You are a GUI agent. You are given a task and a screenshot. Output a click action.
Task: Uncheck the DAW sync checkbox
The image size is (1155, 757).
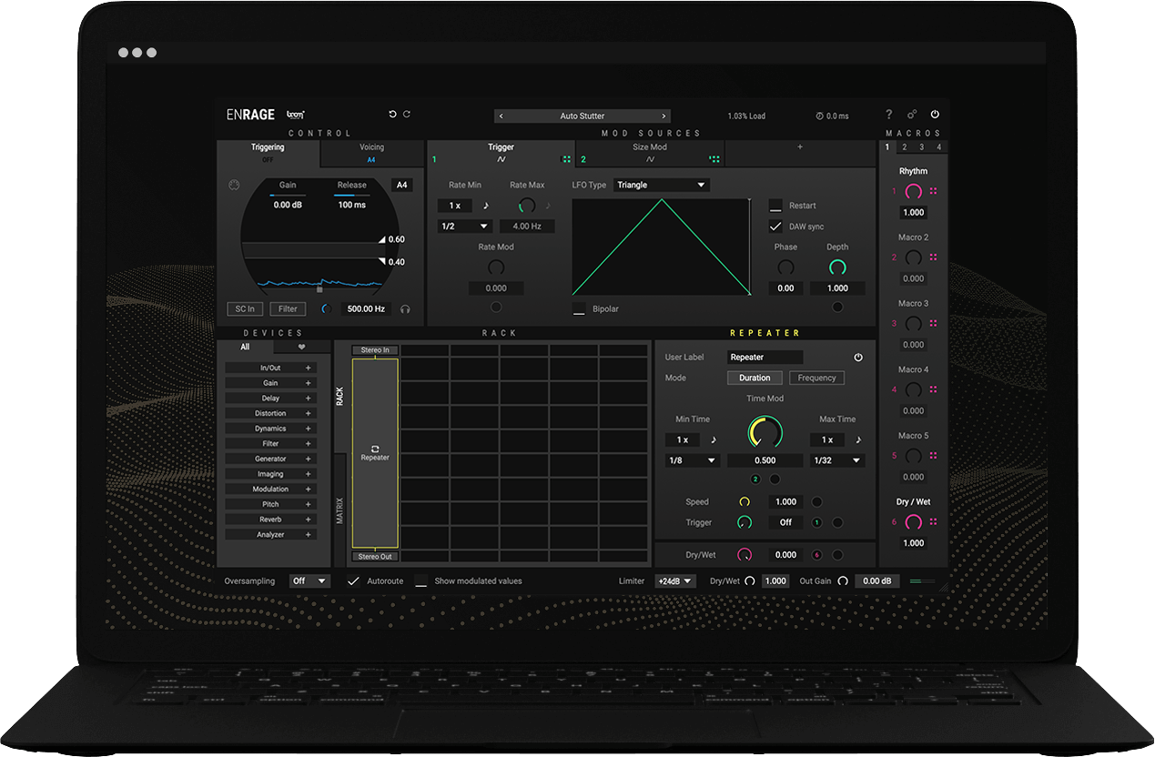tap(775, 227)
